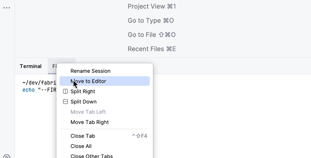Screen dimensions: 311x158
Task: Open the more tool windows ellipsis
Action: pos(7,8)
